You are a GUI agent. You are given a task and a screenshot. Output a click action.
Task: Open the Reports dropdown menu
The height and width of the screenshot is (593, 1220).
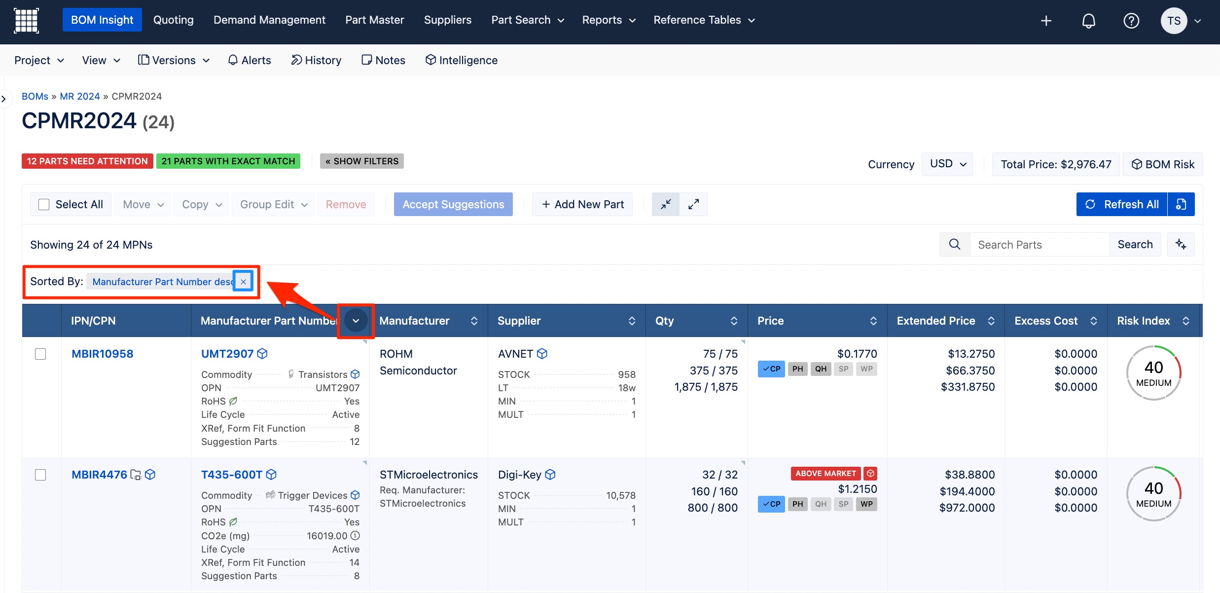point(609,20)
